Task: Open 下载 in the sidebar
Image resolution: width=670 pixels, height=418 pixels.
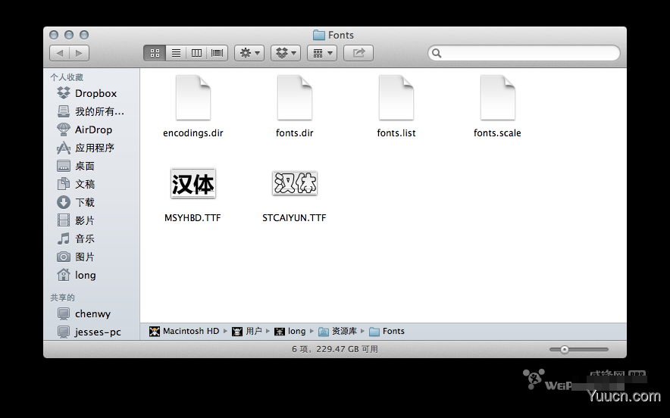Action: (92, 202)
